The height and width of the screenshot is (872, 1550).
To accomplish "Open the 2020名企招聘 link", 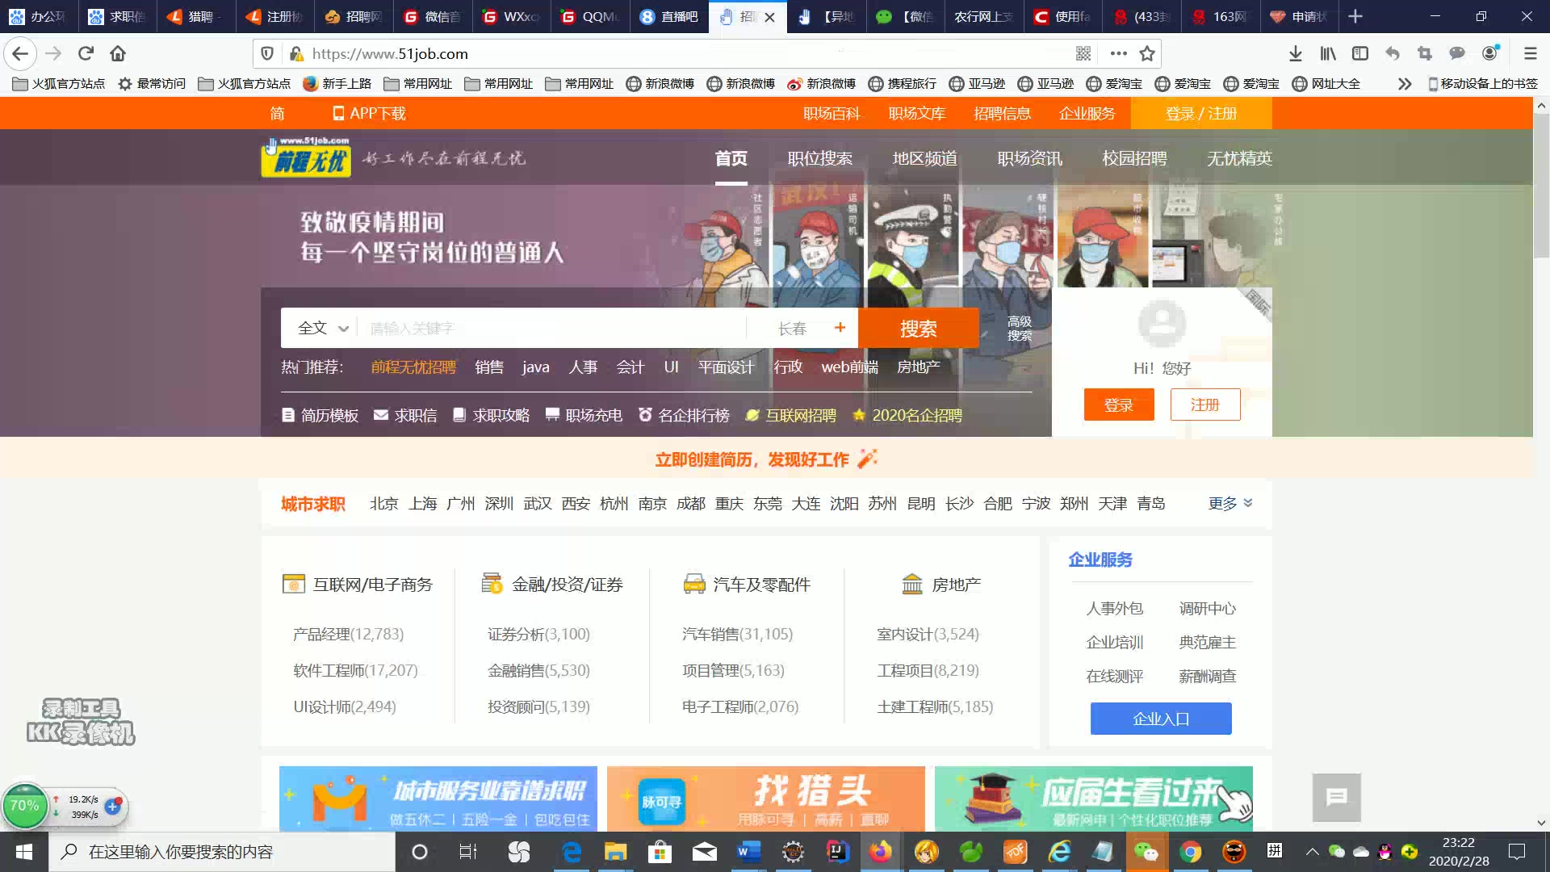I will coord(907,415).
